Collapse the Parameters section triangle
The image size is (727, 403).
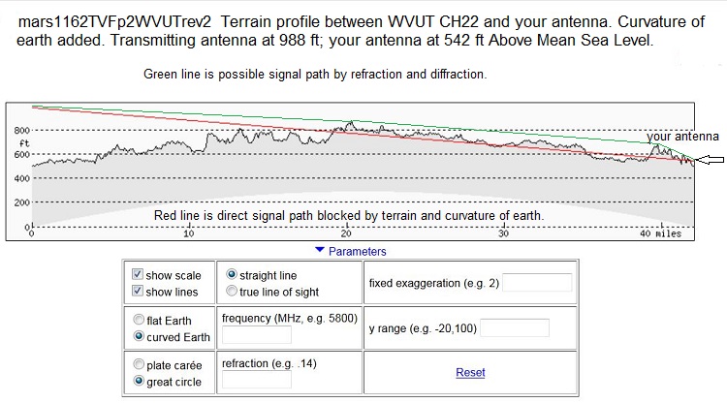click(x=320, y=250)
